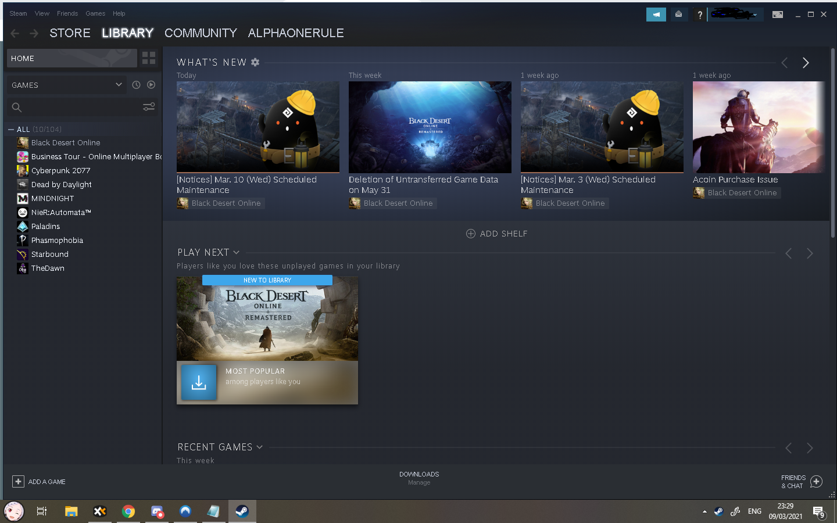Open the ALPHAONERULE profile tab
Viewport: 837px width, 523px height.
pos(296,33)
